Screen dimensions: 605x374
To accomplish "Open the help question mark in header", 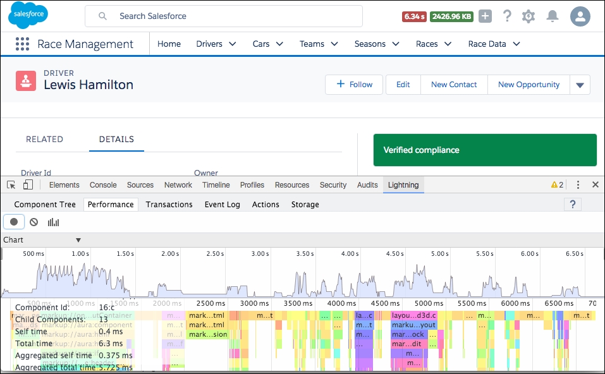I will click(x=507, y=16).
